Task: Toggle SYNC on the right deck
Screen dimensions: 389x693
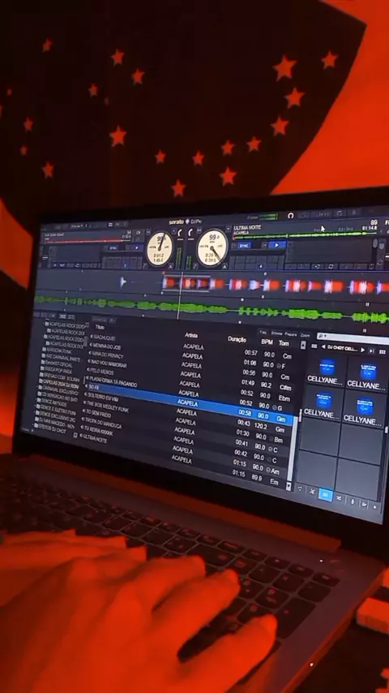Action: tap(245, 245)
